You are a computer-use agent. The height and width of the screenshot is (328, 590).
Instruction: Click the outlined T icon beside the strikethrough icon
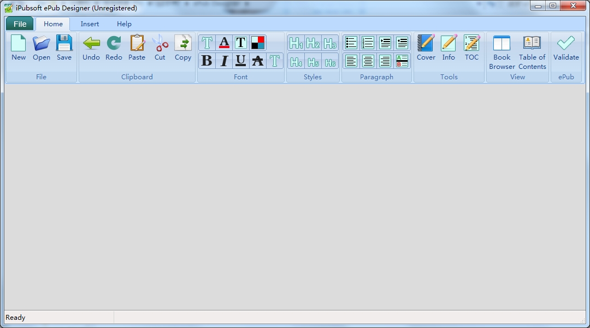click(x=275, y=61)
